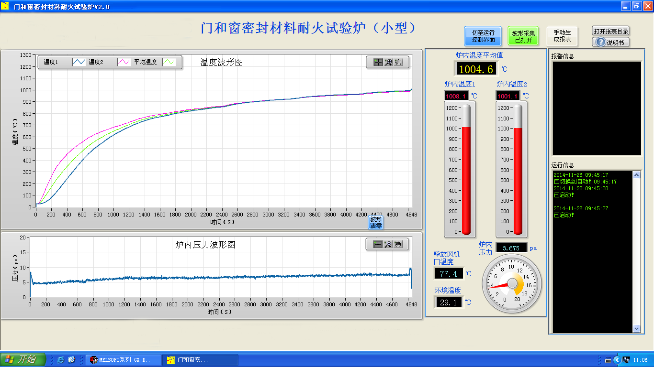The width and height of the screenshot is (654, 367).
Task: Click the 炉内温度1 thermometer slider
Action: point(466,170)
